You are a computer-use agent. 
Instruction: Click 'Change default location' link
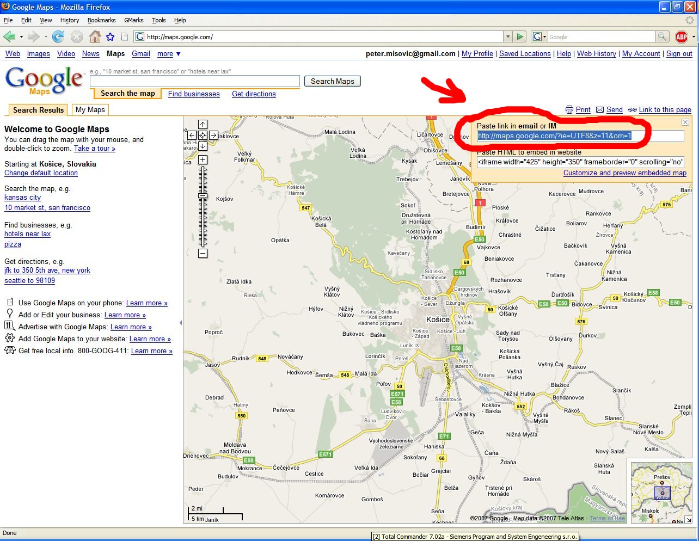click(x=41, y=173)
